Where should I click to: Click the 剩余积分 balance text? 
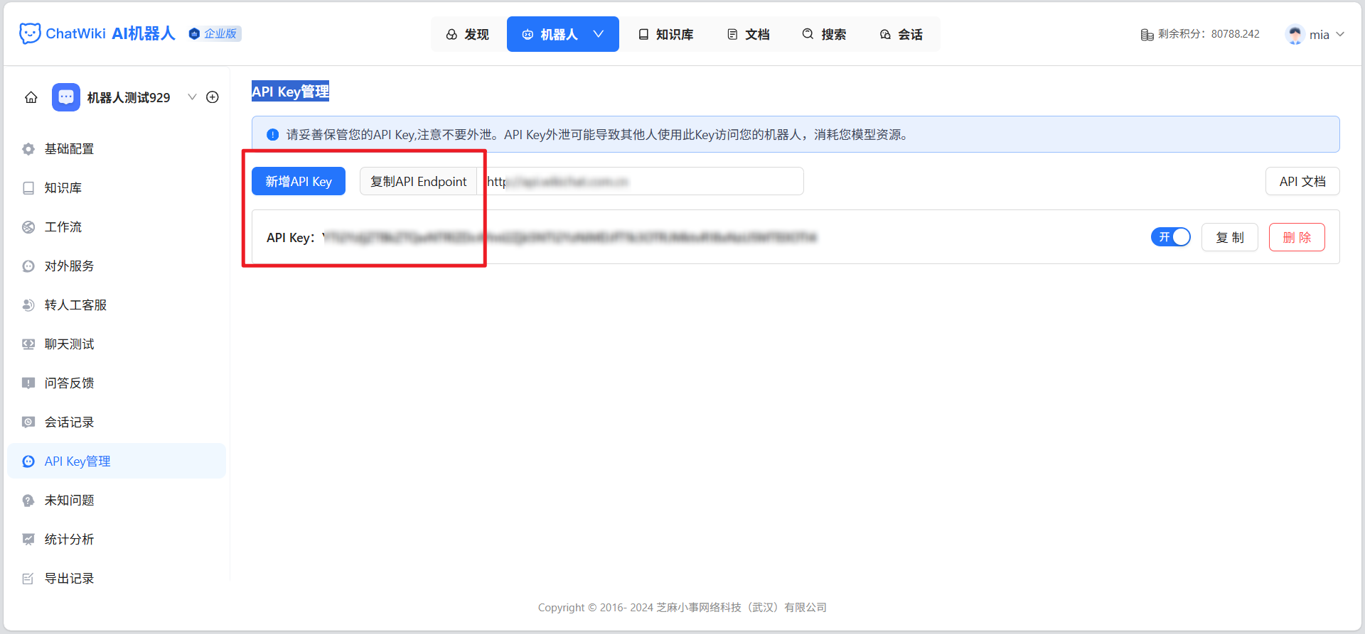pos(1209,34)
